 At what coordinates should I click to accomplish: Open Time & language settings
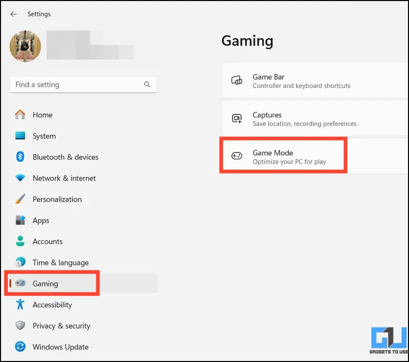click(83, 262)
